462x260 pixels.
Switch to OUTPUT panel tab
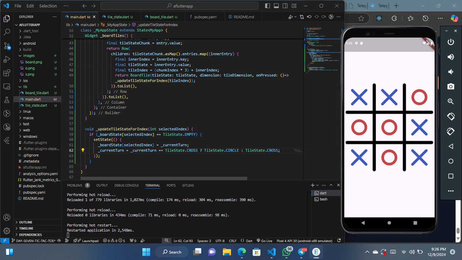(x=102, y=185)
